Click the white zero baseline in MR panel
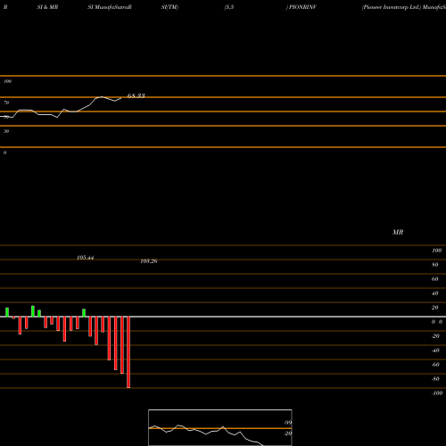This screenshot has width=446, height=446. click(x=223, y=317)
